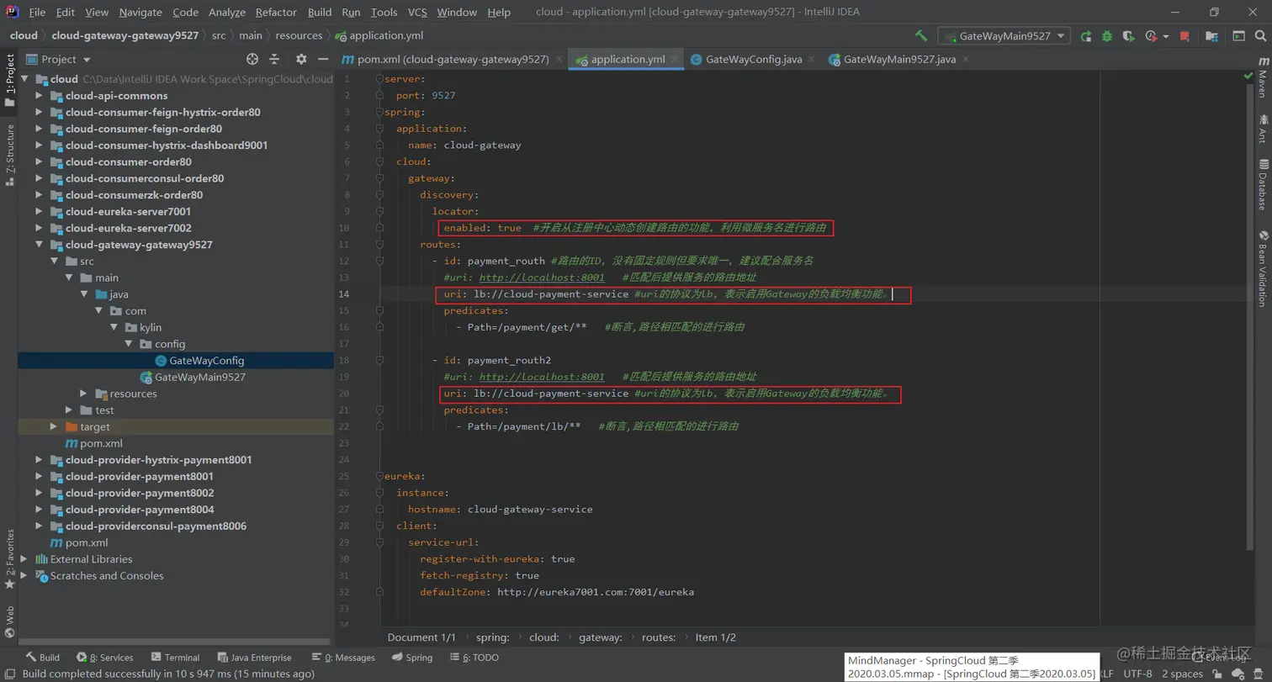The height and width of the screenshot is (682, 1272).
Task: Start debugging with the green bug icon
Action: click(x=1107, y=36)
